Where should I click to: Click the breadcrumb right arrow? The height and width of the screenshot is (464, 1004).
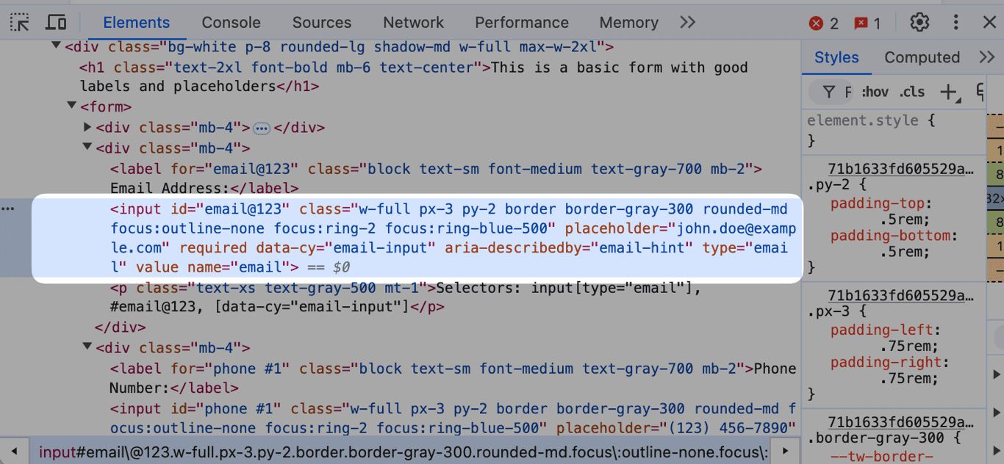(785, 452)
